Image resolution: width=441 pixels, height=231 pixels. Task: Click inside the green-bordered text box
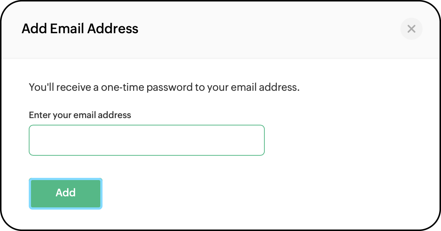tap(146, 140)
